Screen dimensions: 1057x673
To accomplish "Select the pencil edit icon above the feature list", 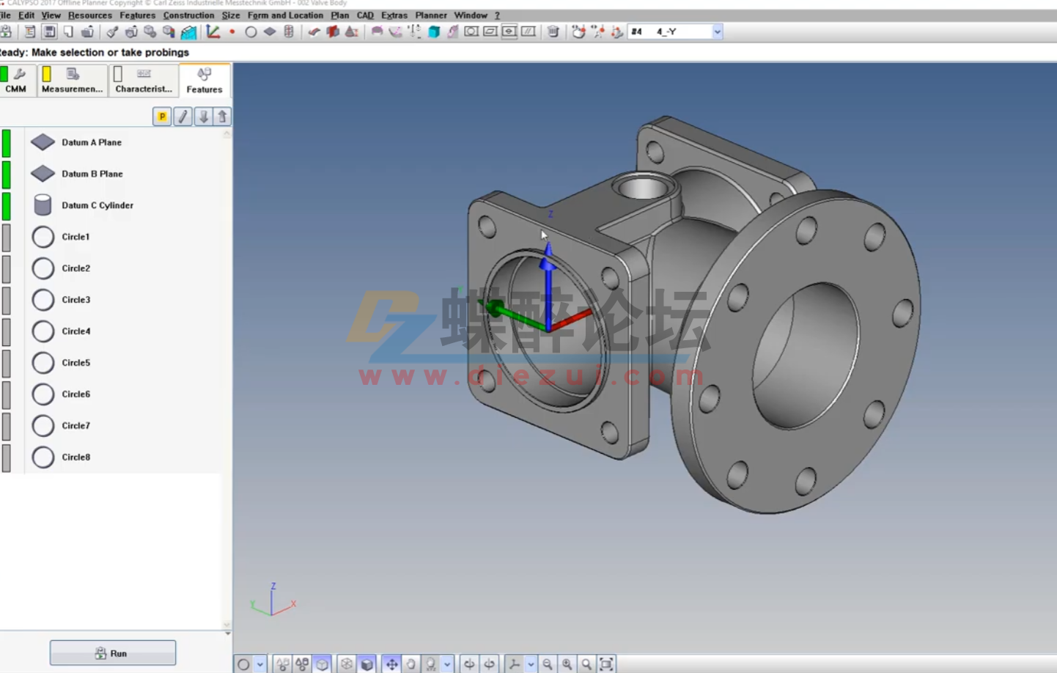I will pyautogui.click(x=183, y=117).
